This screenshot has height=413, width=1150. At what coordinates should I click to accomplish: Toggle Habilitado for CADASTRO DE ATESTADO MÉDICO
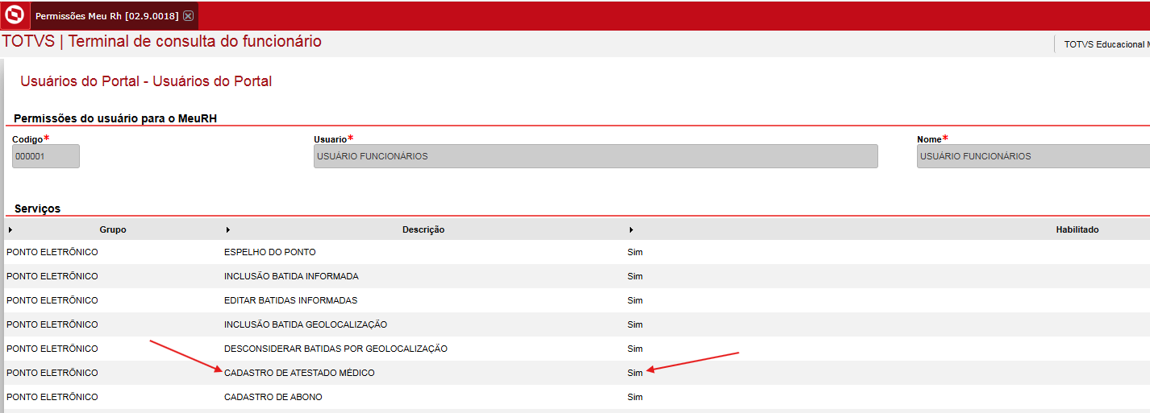(635, 373)
